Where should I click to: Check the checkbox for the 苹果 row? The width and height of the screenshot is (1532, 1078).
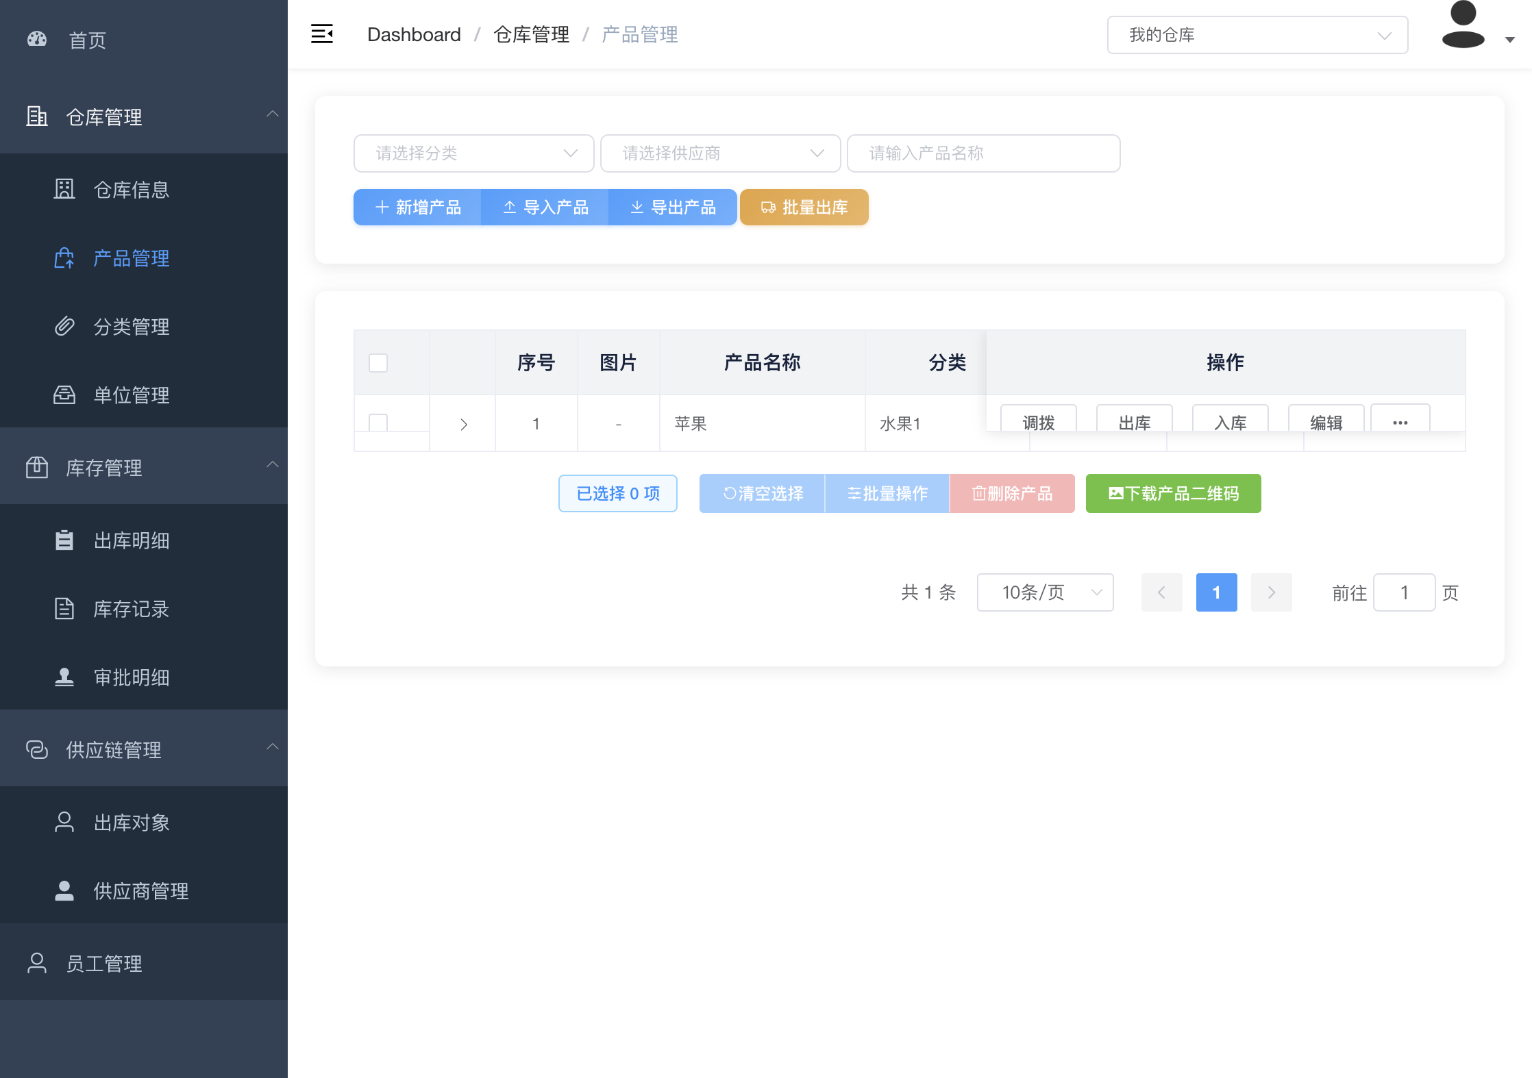pyautogui.click(x=378, y=422)
